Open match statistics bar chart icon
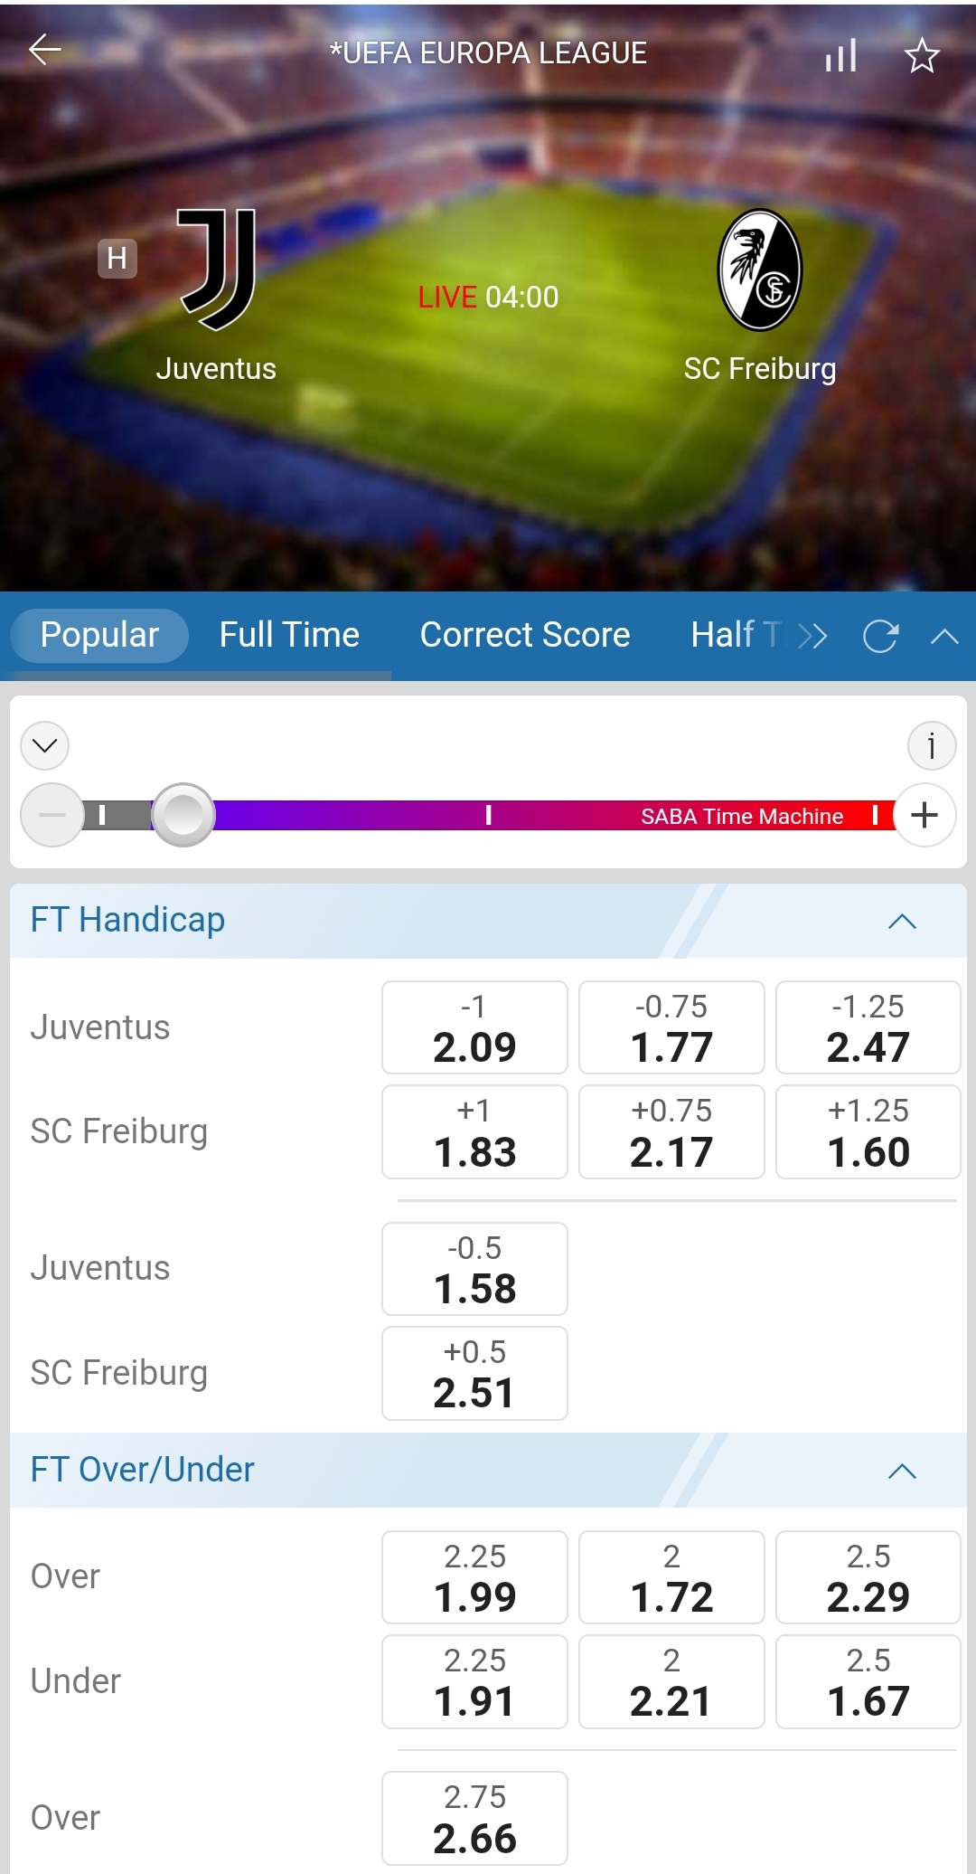This screenshot has width=976, height=1874. [840, 56]
